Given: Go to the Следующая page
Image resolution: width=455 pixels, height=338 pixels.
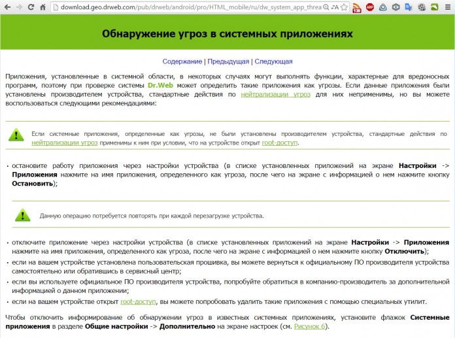Looking at the screenshot, I should (273, 61).
